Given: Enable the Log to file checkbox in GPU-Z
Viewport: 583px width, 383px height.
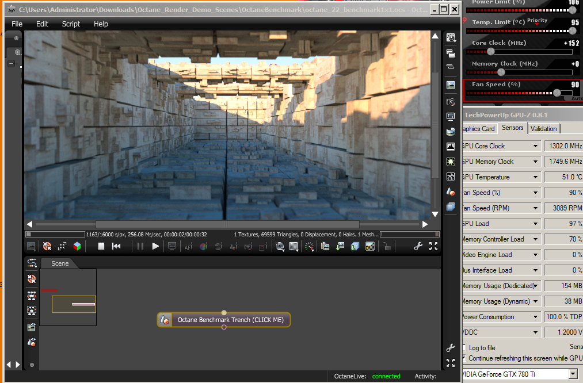Looking at the screenshot, I should 464,348.
